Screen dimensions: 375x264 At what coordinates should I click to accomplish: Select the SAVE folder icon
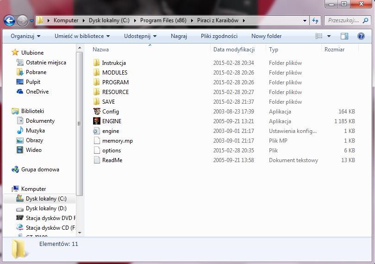point(96,102)
